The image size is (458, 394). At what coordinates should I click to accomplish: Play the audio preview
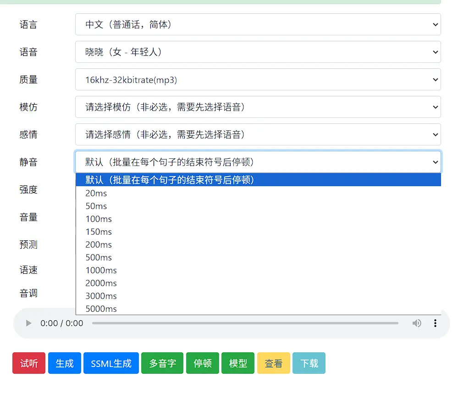coord(29,323)
